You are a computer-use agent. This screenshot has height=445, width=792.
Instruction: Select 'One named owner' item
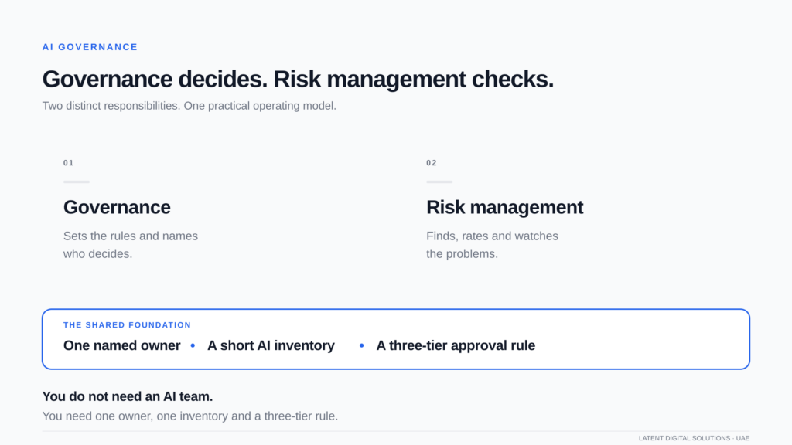[121, 345]
